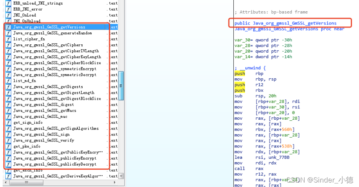The height and width of the screenshot is (187, 359).
Task: Click function icon beside GmSSL_getSignAlgorithms
Action: 8,129
